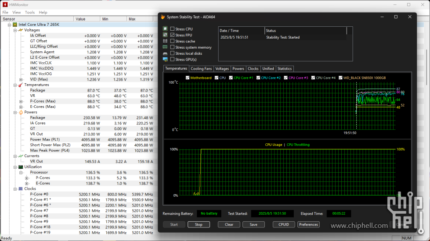Open the Tools menu in HWMonitor

[29, 12]
